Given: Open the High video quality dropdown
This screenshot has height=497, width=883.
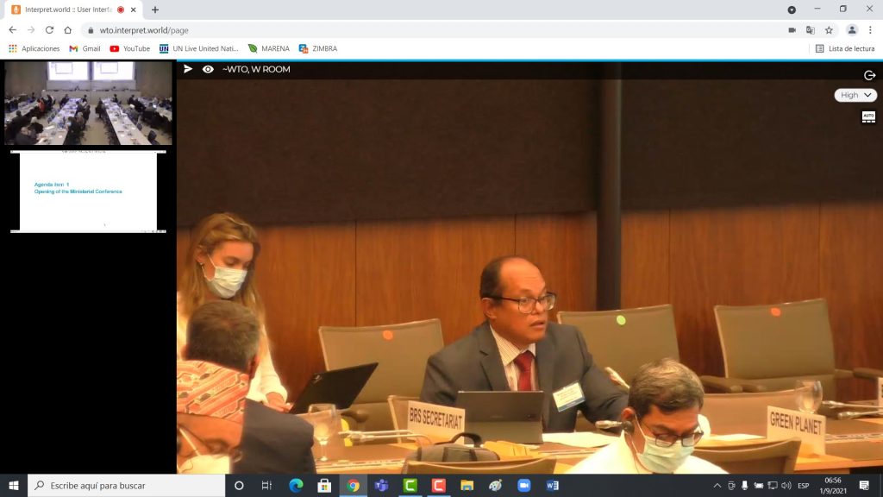Looking at the screenshot, I should pos(855,95).
